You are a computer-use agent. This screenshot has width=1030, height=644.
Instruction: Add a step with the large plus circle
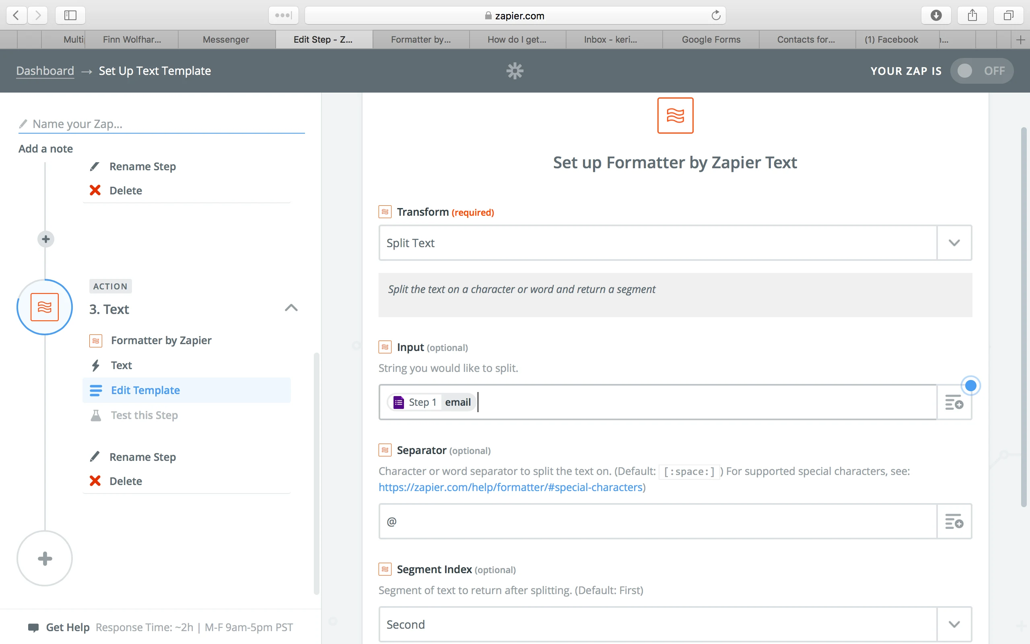tap(45, 558)
